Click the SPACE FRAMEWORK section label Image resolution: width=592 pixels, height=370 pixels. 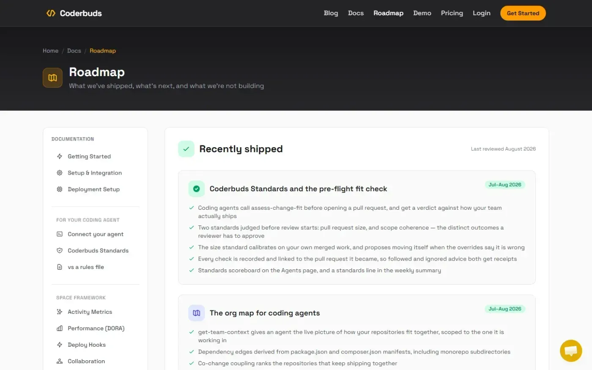coord(81,298)
